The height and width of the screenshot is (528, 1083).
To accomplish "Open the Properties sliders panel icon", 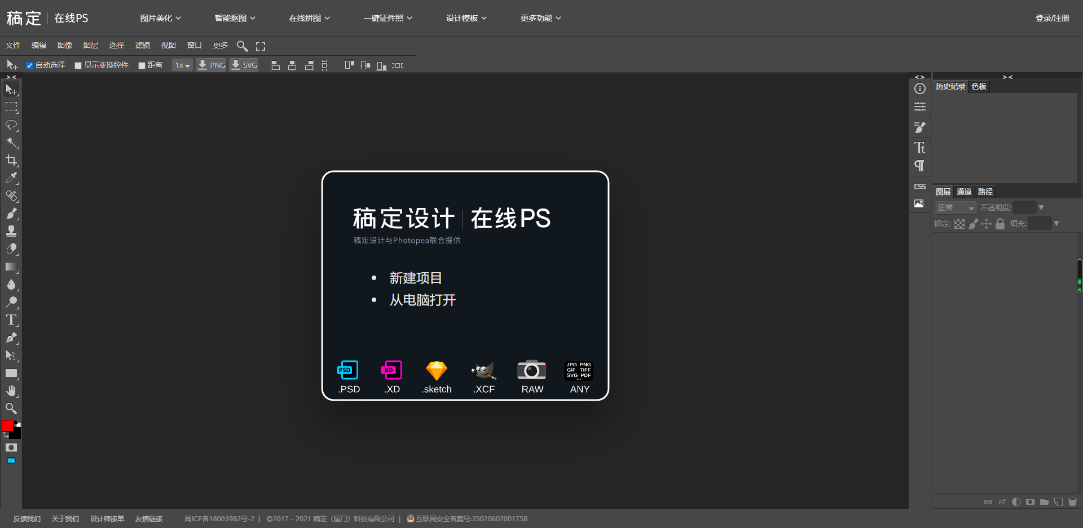I will coord(920,107).
